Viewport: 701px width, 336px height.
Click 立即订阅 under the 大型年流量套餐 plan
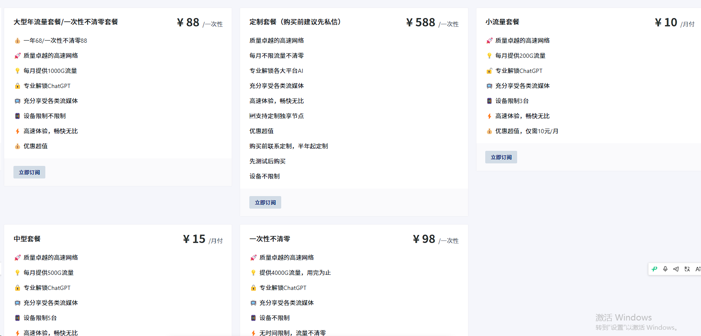coord(29,172)
